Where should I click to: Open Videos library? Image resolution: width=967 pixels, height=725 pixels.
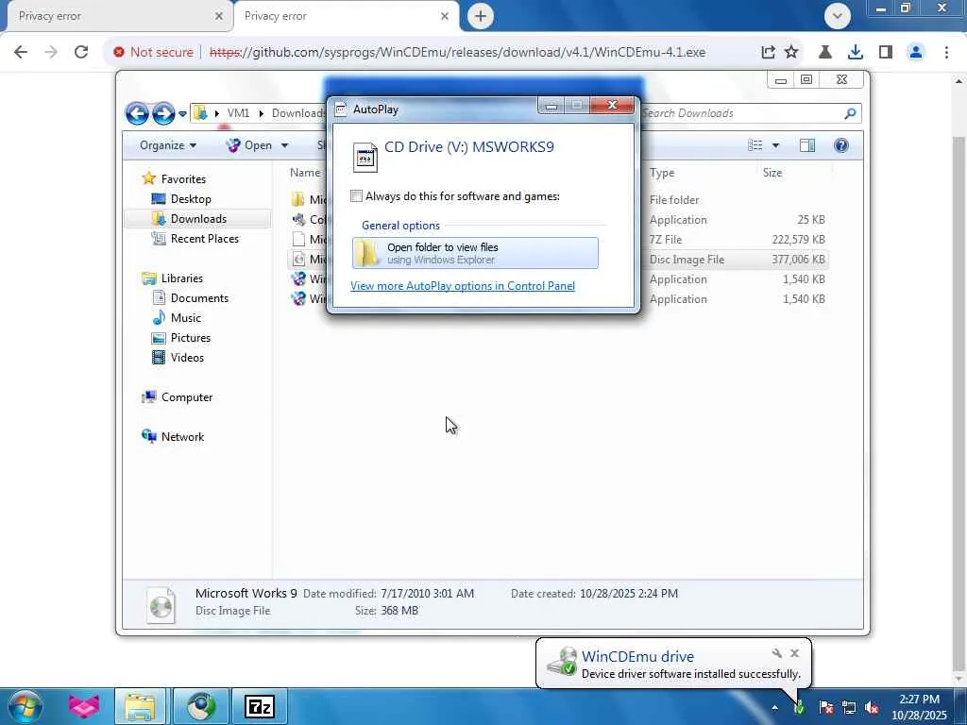187,358
